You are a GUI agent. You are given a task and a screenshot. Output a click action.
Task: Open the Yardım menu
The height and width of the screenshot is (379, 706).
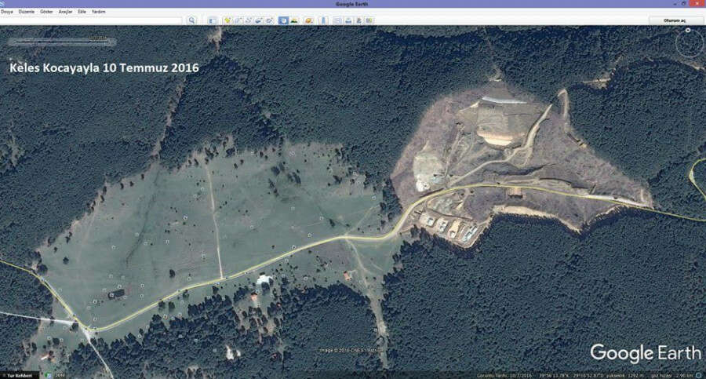[x=99, y=12]
